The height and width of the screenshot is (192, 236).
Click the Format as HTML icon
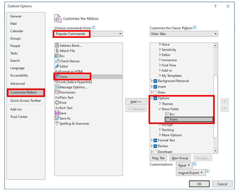click(57, 71)
